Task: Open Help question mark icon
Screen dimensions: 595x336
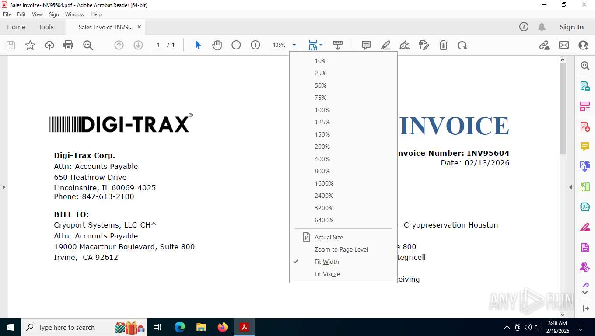Action: coord(524,27)
